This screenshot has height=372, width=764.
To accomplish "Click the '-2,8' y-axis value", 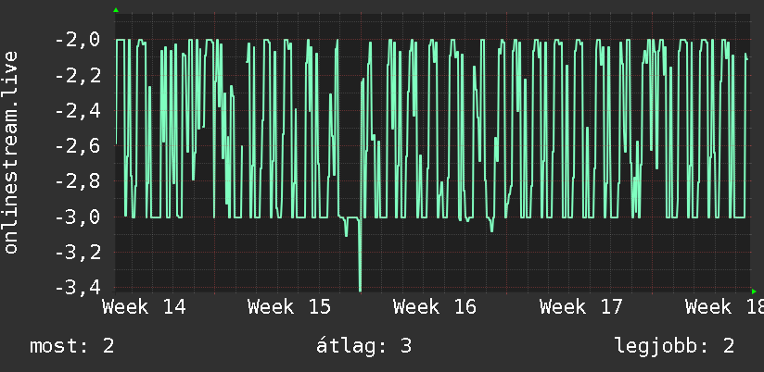I will point(78,181).
